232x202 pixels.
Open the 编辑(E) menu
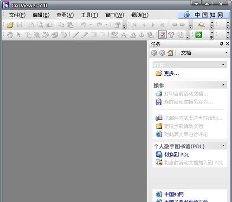pos(41,15)
